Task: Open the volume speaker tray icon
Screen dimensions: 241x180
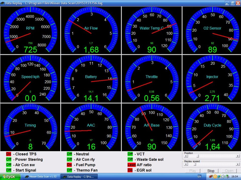Action: 223,177
